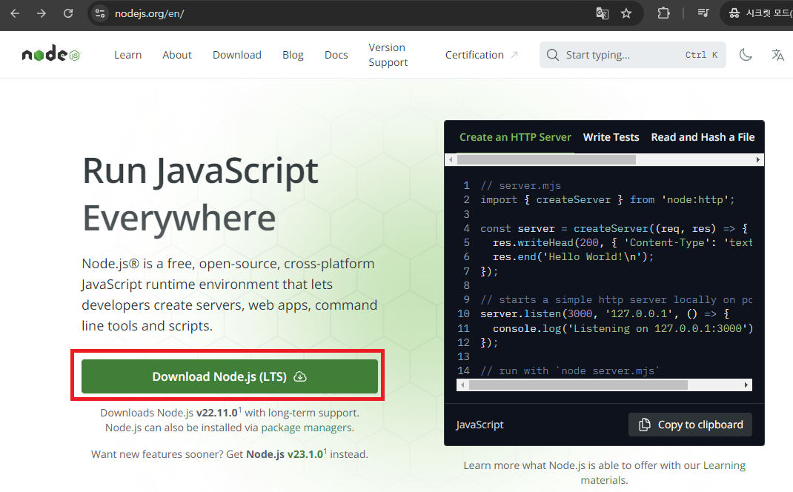Click the server.listen(3000 code line
This screenshot has height=492, width=793.
tap(605, 313)
